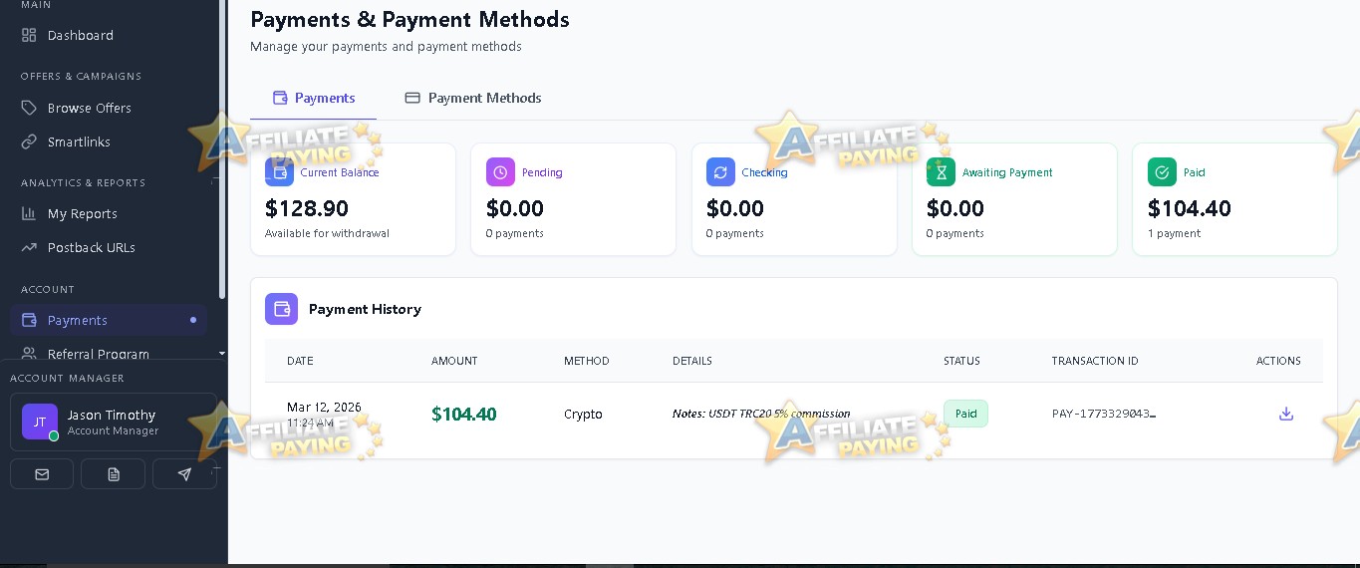
Task: Click the paper plane send icon
Action: point(184,474)
